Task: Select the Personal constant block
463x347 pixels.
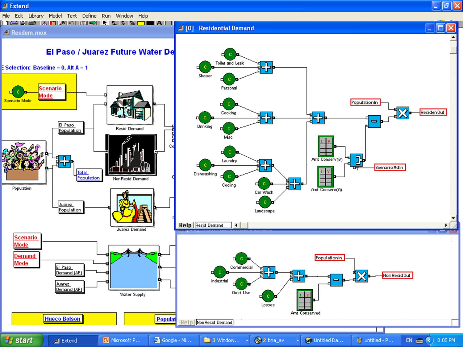Action: coord(229,79)
